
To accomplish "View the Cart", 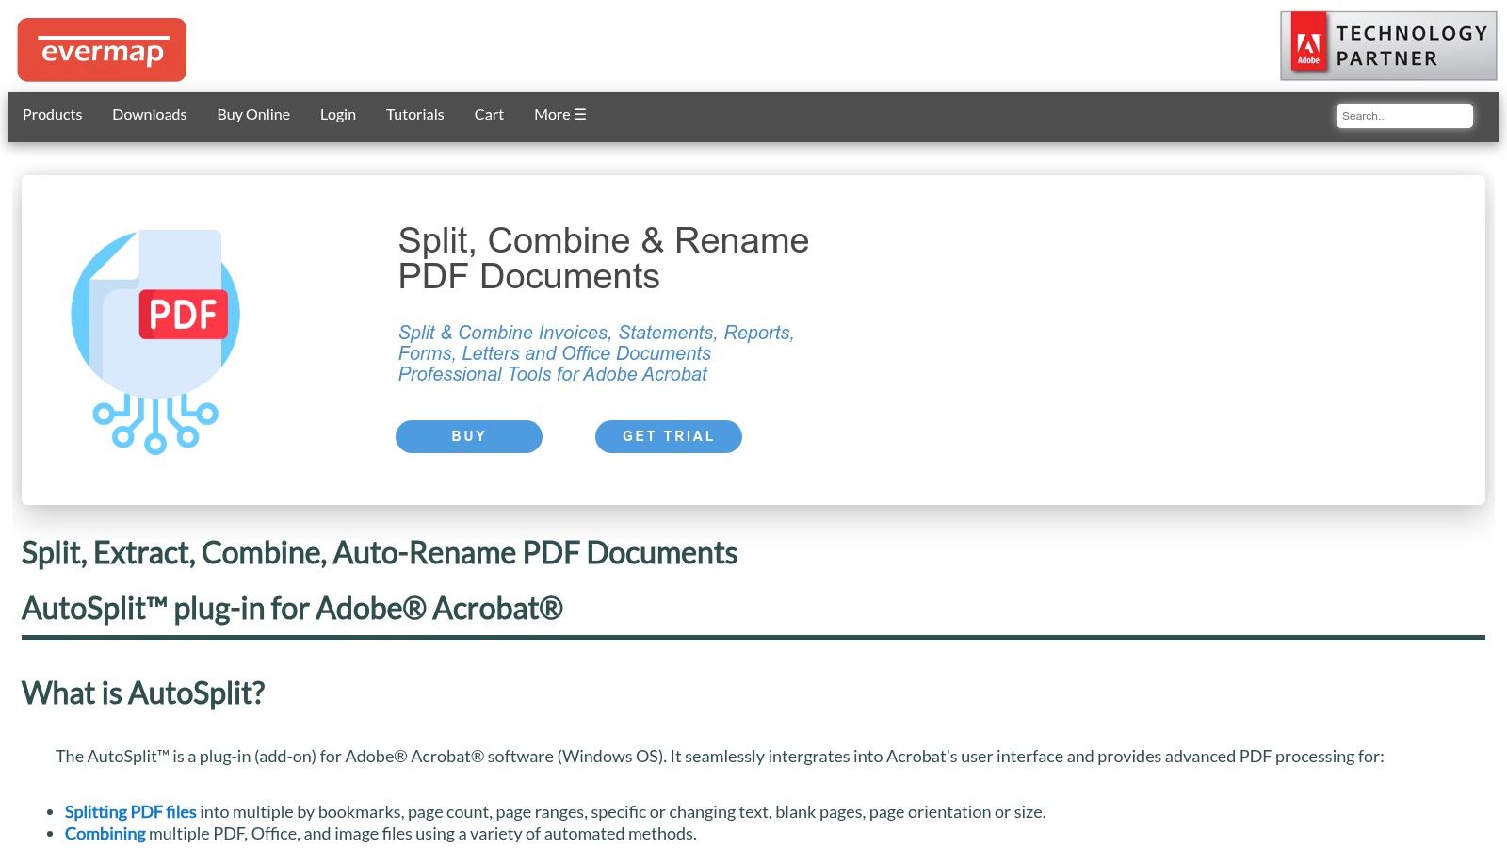I will [x=489, y=115].
